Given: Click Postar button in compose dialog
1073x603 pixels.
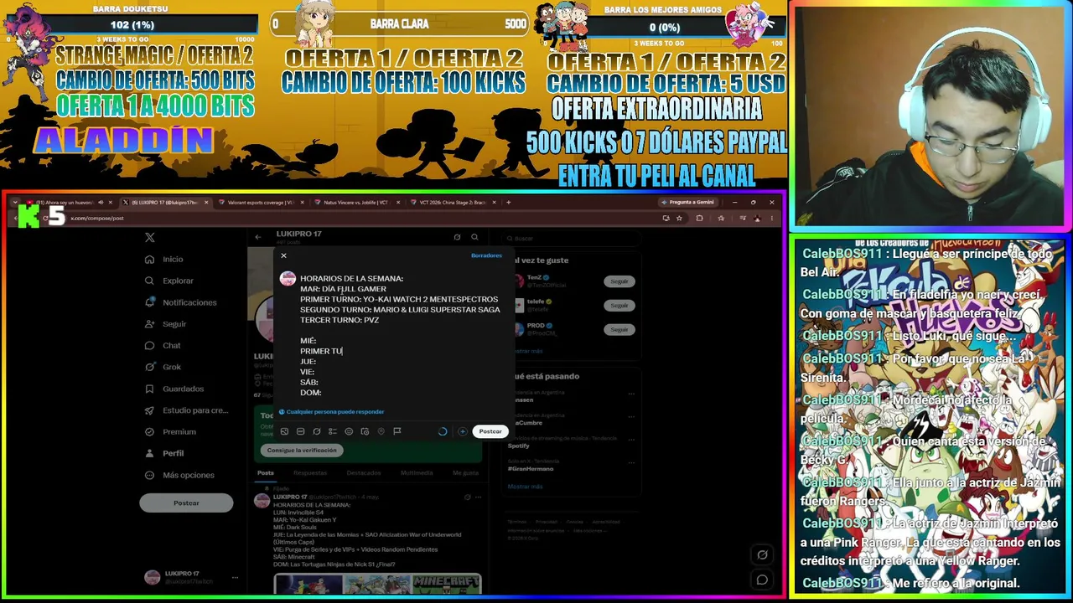Looking at the screenshot, I should 490,431.
